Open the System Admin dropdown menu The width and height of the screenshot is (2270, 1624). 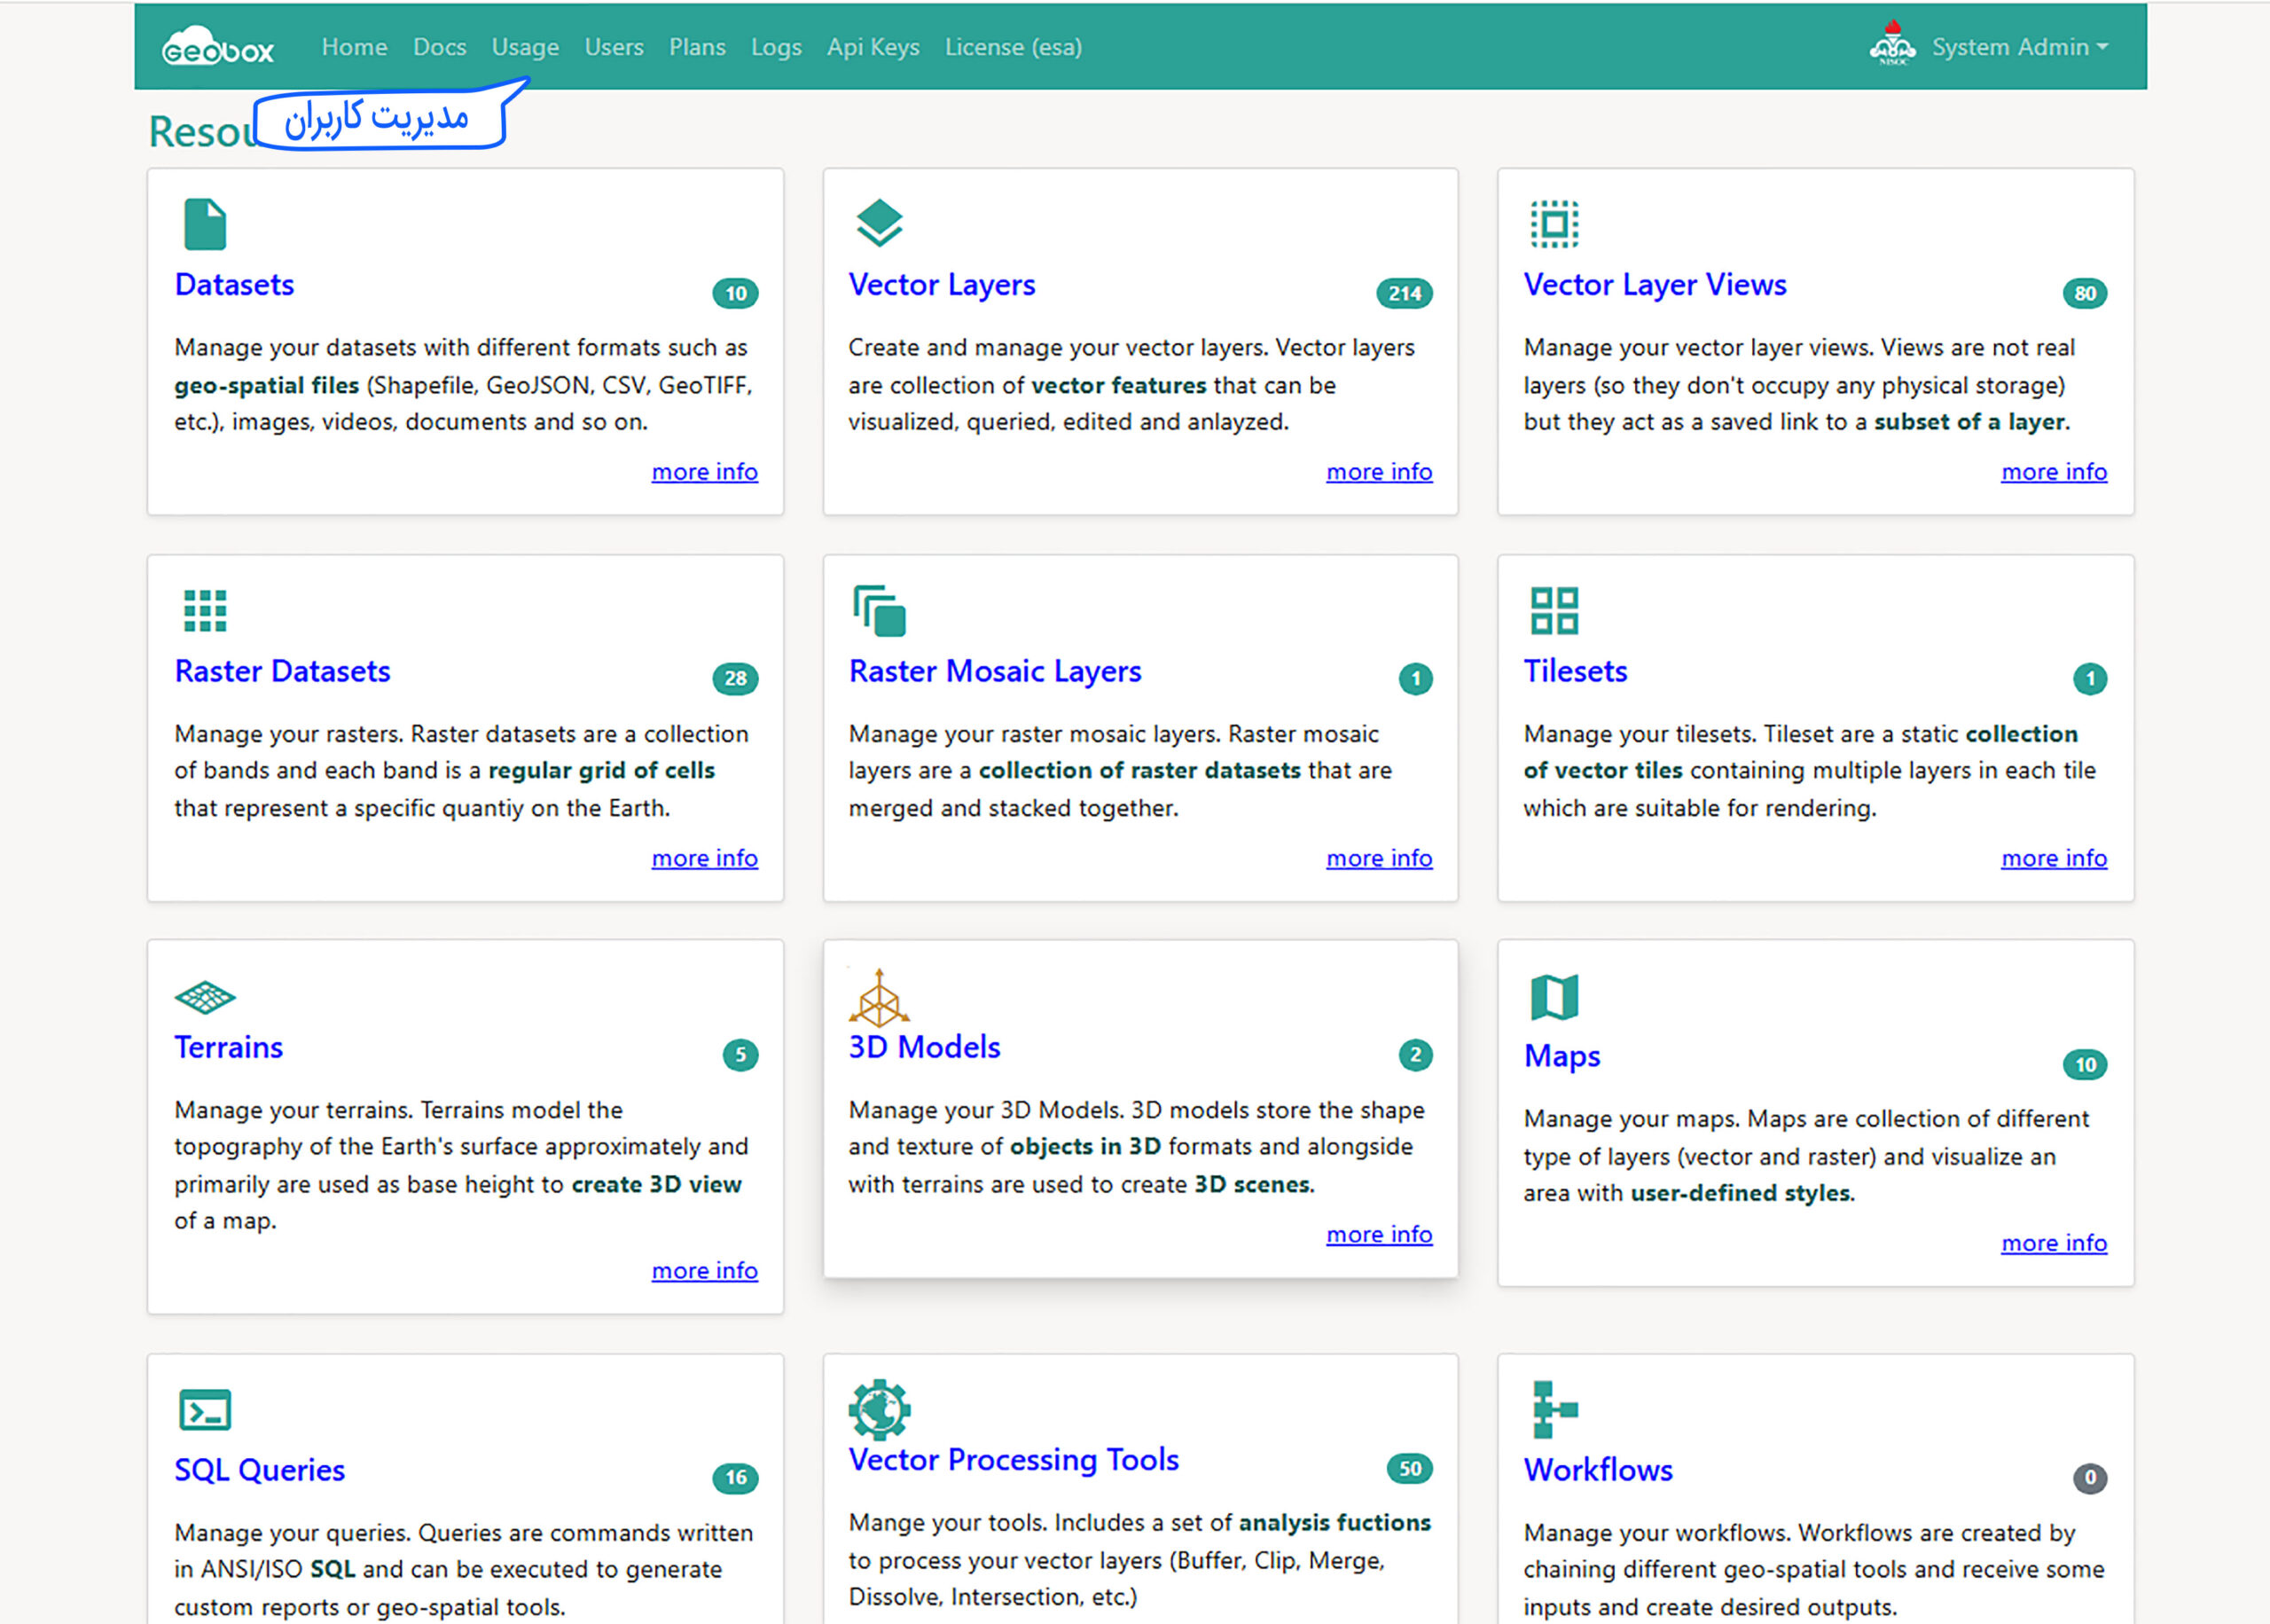click(2018, 47)
